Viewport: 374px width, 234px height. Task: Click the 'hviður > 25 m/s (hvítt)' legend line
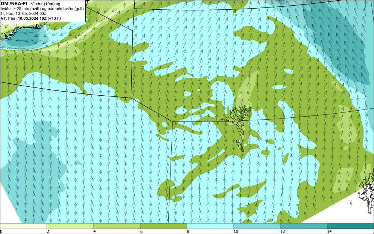coord(42,9)
